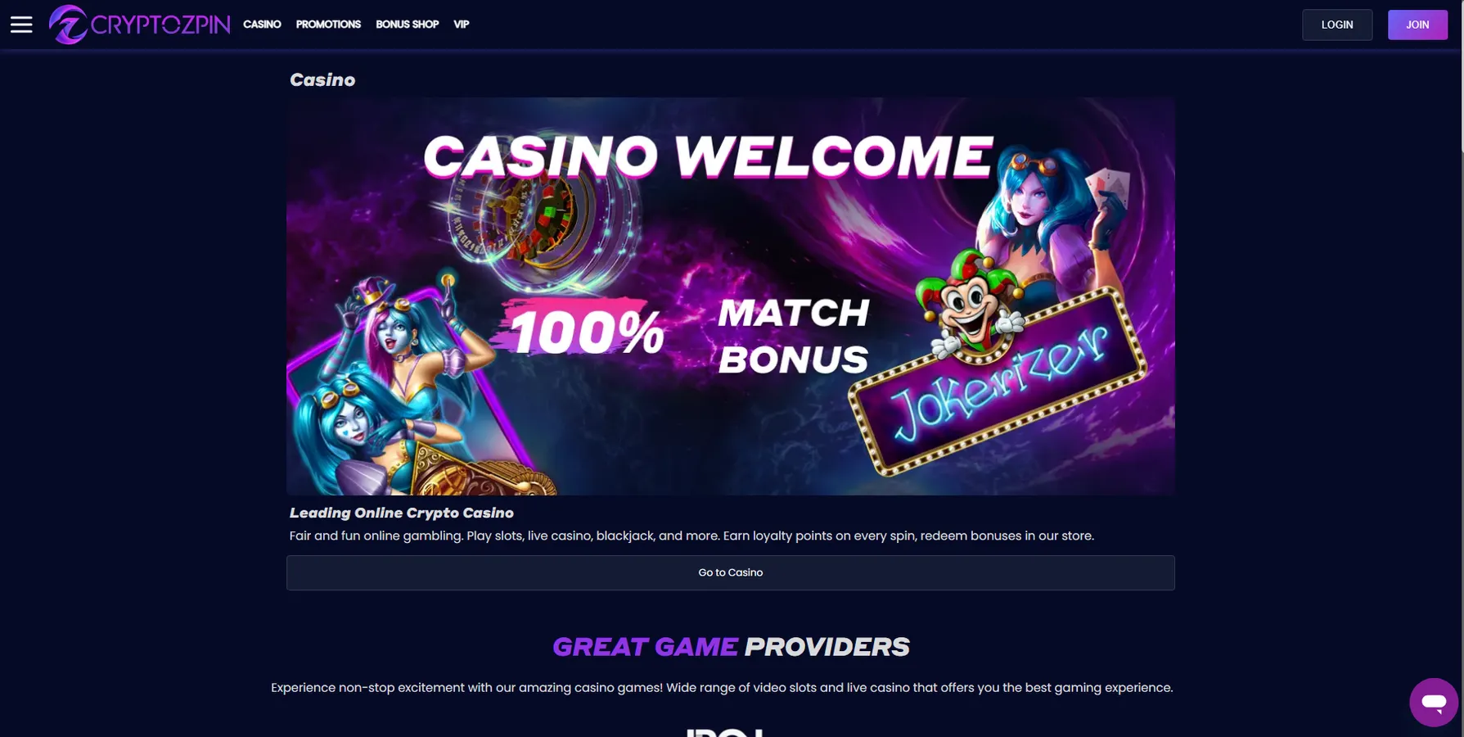Click the Leading Online Crypto Casino heading
The height and width of the screenshot is (737, 1464).
[401, 513]
